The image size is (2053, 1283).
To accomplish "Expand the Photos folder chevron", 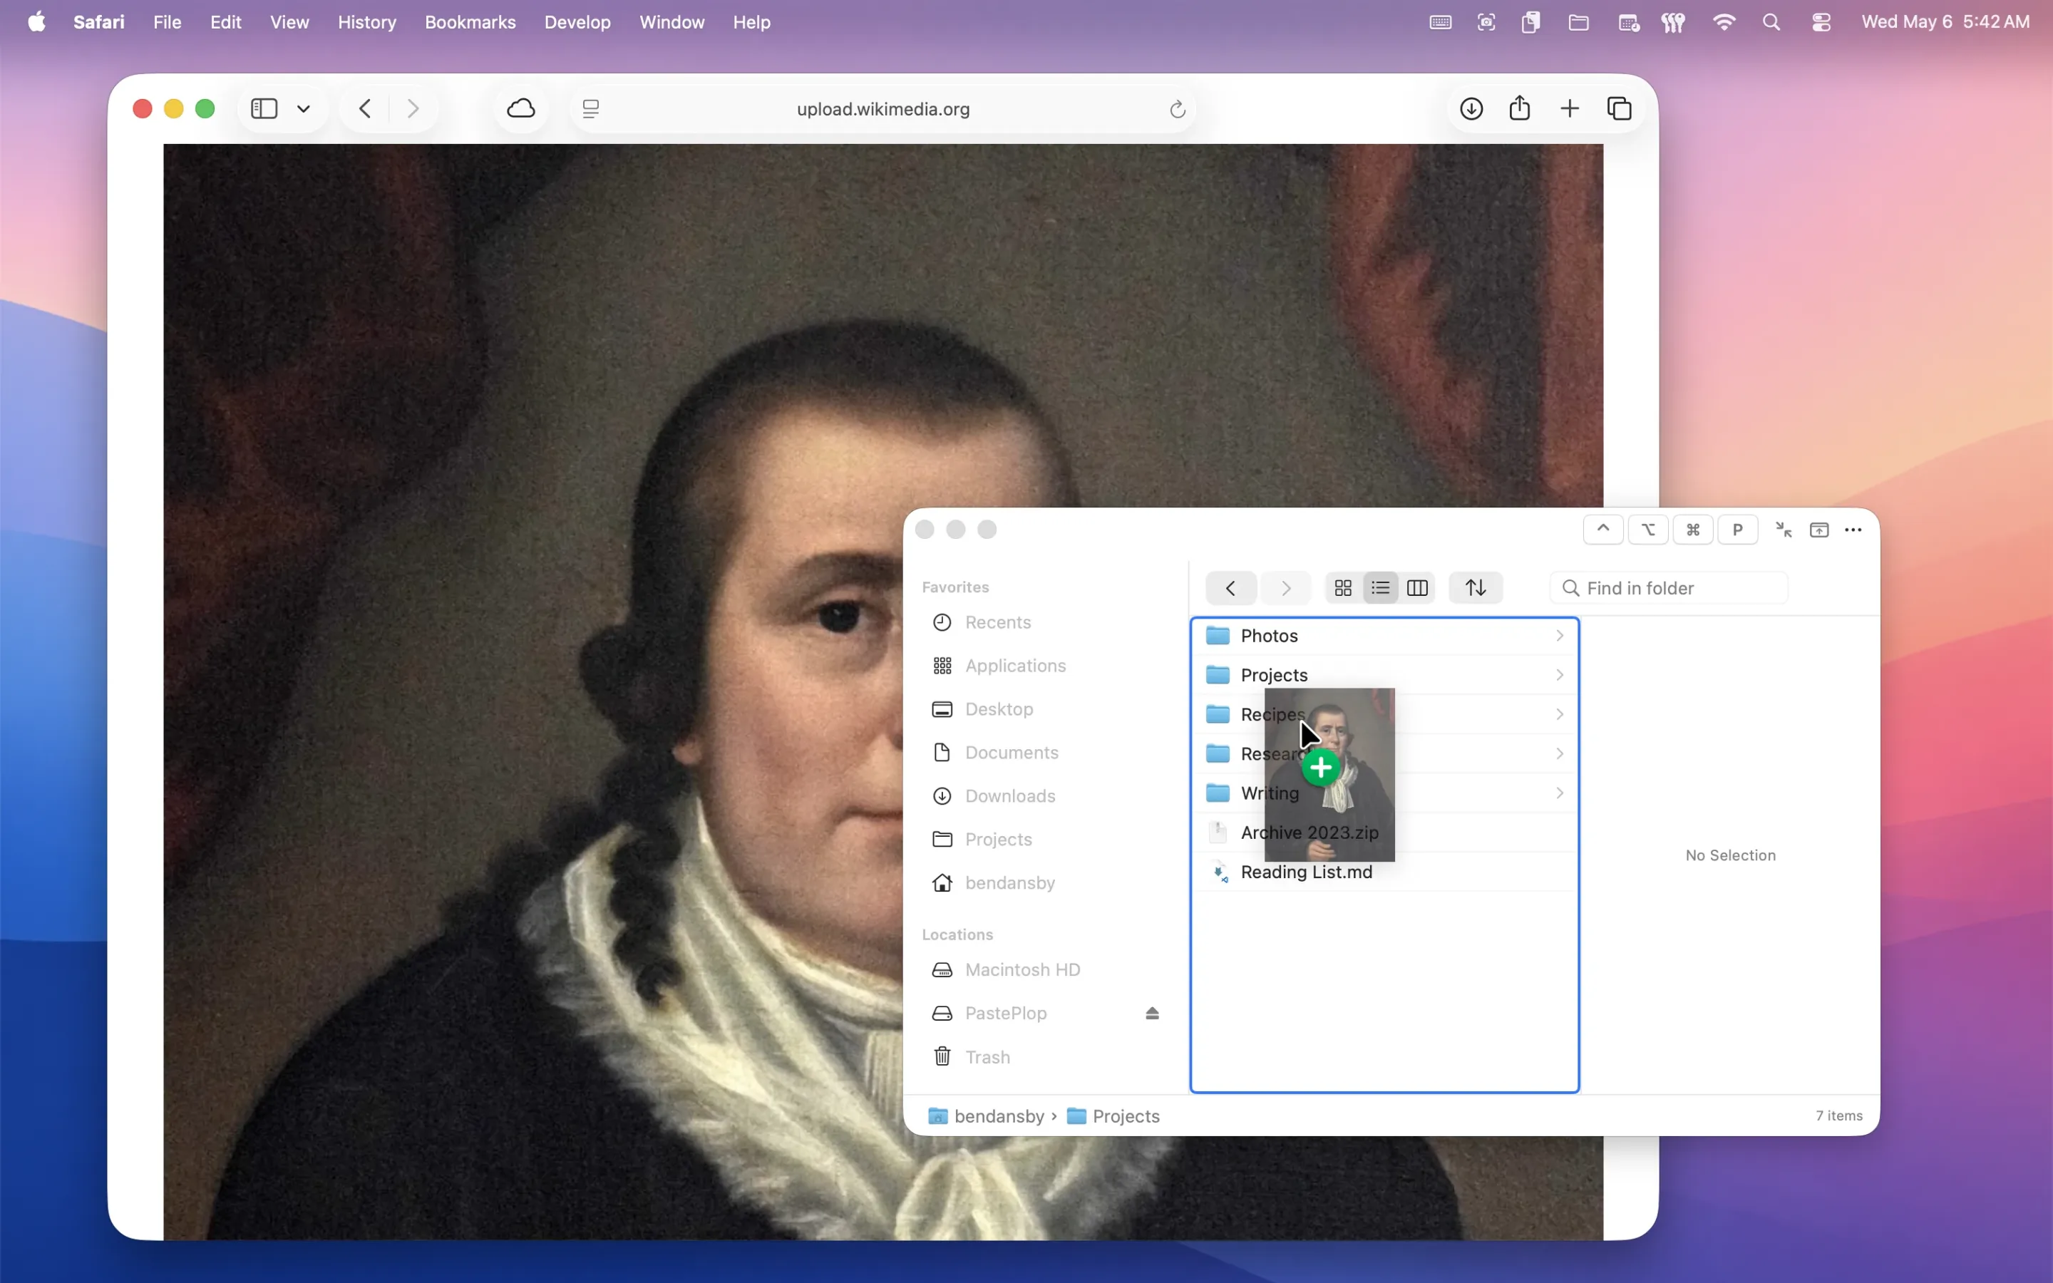I will [1559, 636].
